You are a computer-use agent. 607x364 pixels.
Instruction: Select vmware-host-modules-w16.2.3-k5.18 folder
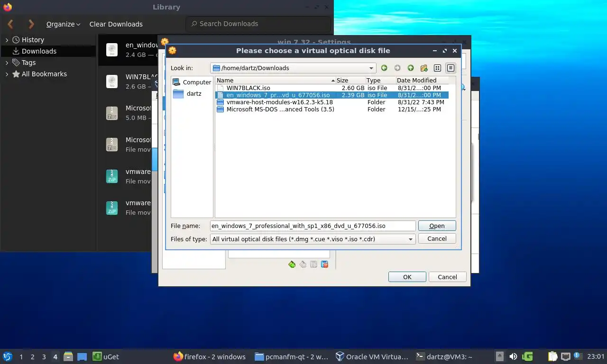[x=332, y=102]
